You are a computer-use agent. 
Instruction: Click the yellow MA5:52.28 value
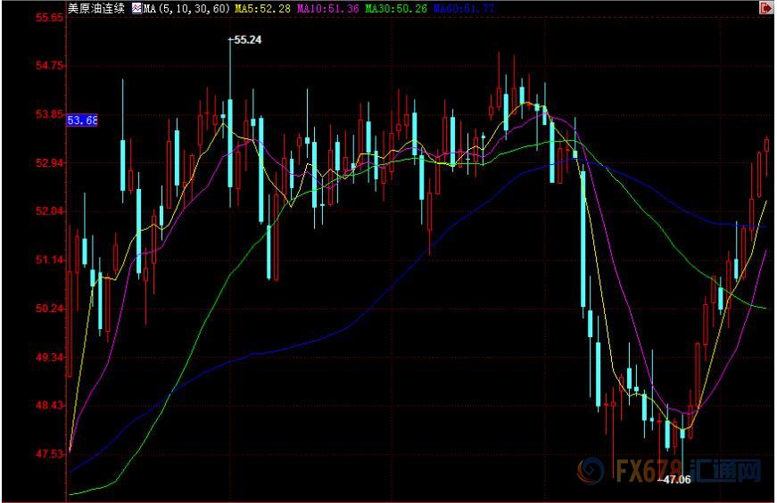click(x=262, y=8)
